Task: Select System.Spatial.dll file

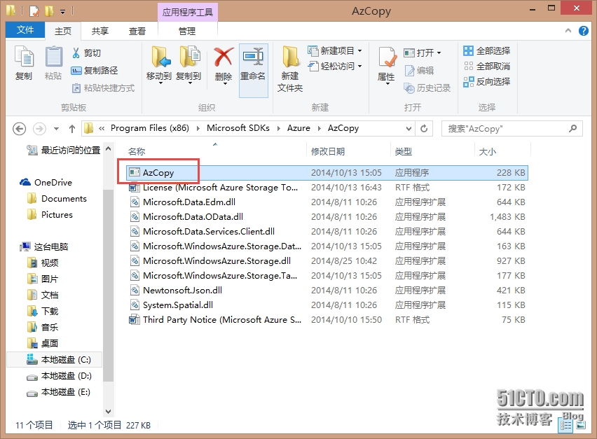Action: tap(327, 305)
